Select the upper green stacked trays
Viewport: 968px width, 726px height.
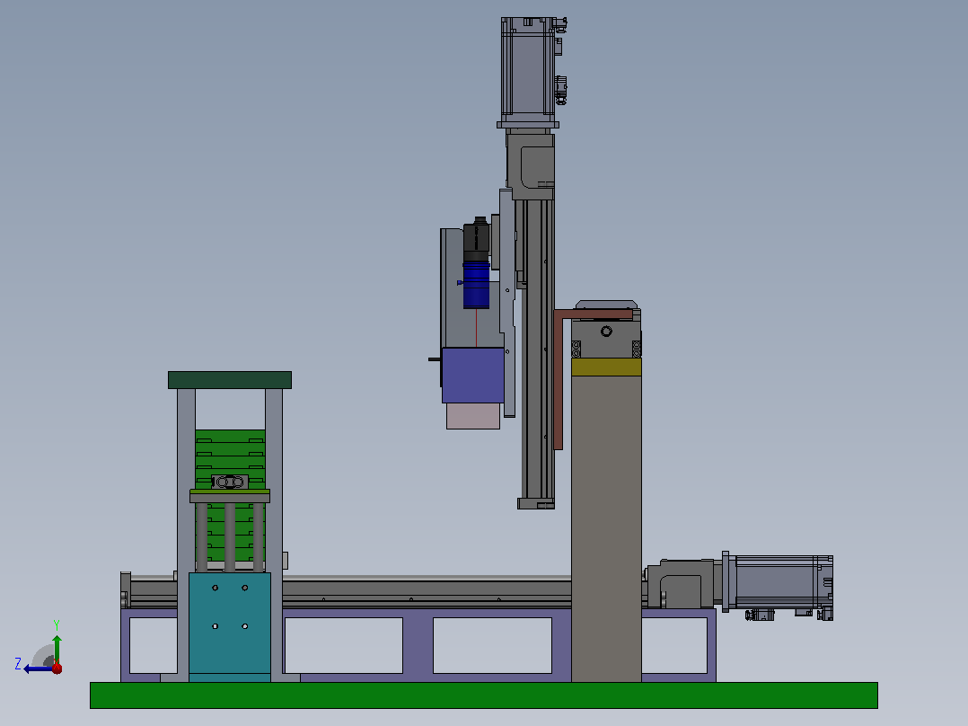(x=230, y=452)
